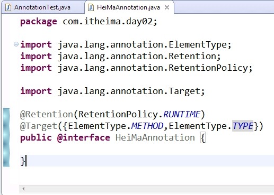Click the @Target annotation text

(39, 126)
